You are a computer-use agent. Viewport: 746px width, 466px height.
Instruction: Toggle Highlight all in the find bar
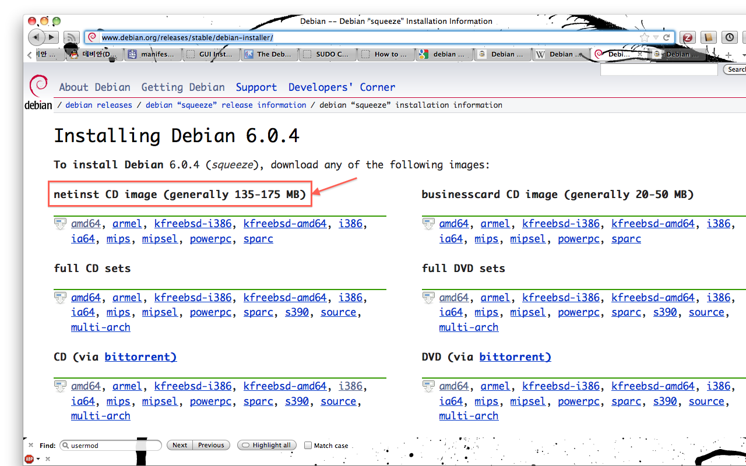(266, 445)
